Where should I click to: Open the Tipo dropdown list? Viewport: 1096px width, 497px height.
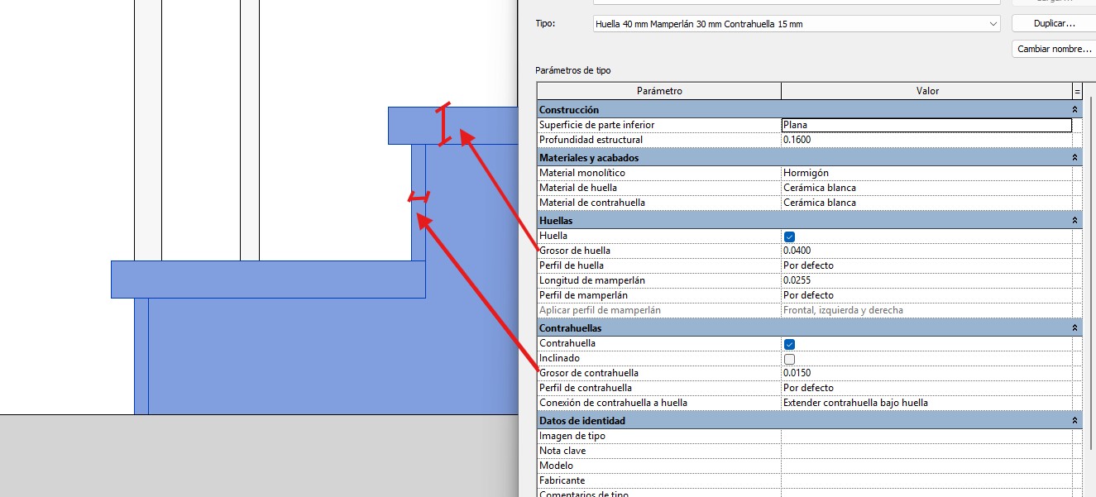[993, 24]
